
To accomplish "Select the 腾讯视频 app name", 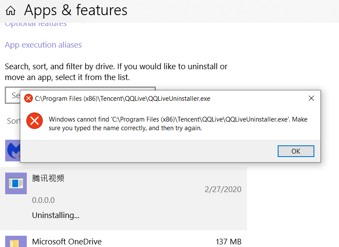I will point(48,178).
